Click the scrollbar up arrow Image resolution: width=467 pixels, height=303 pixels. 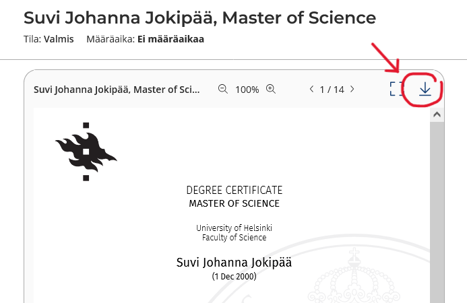pyautogui.click(x=436, y=115)
